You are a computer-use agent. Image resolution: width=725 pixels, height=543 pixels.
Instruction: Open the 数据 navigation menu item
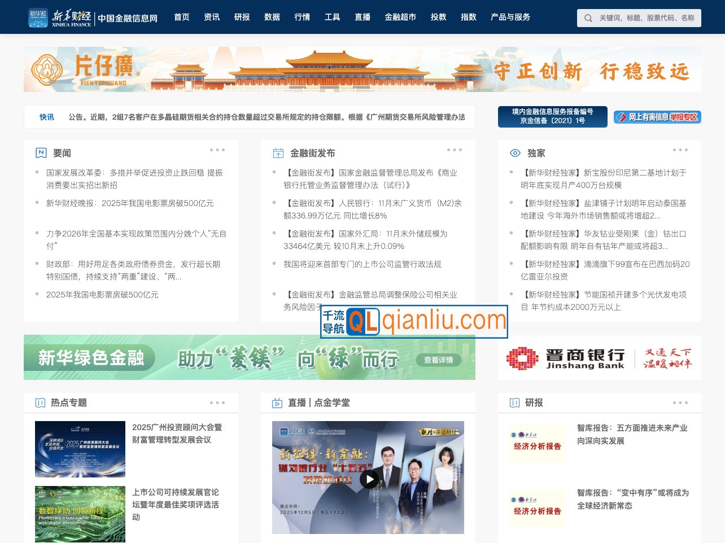click(272, 17)
